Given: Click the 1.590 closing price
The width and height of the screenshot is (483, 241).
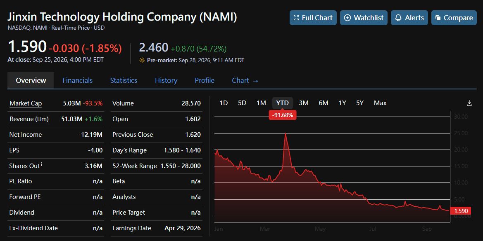Looking at the screenshot, I should 27,47.
